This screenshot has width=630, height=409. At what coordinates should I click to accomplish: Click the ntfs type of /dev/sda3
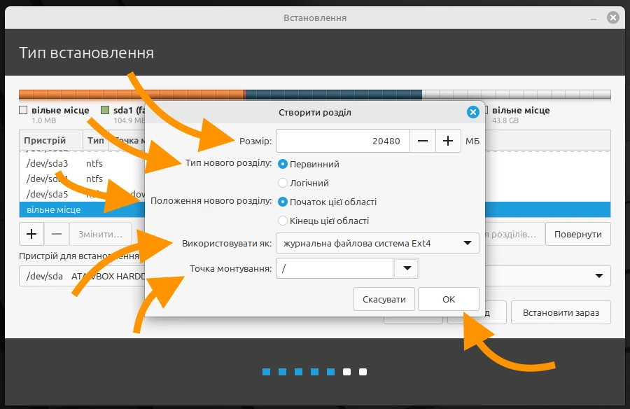point(94,163)
